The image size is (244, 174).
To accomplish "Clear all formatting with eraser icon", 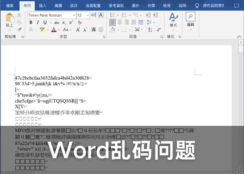I will tap(80, 22).
